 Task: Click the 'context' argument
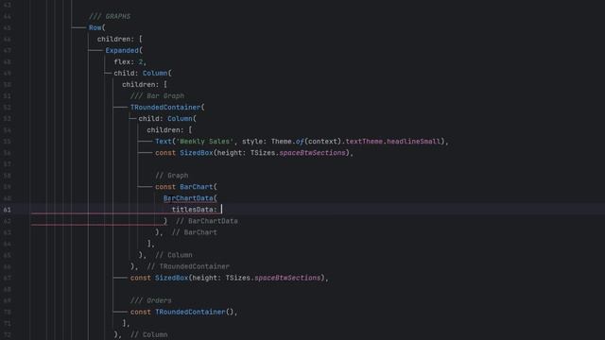point(322,142)
